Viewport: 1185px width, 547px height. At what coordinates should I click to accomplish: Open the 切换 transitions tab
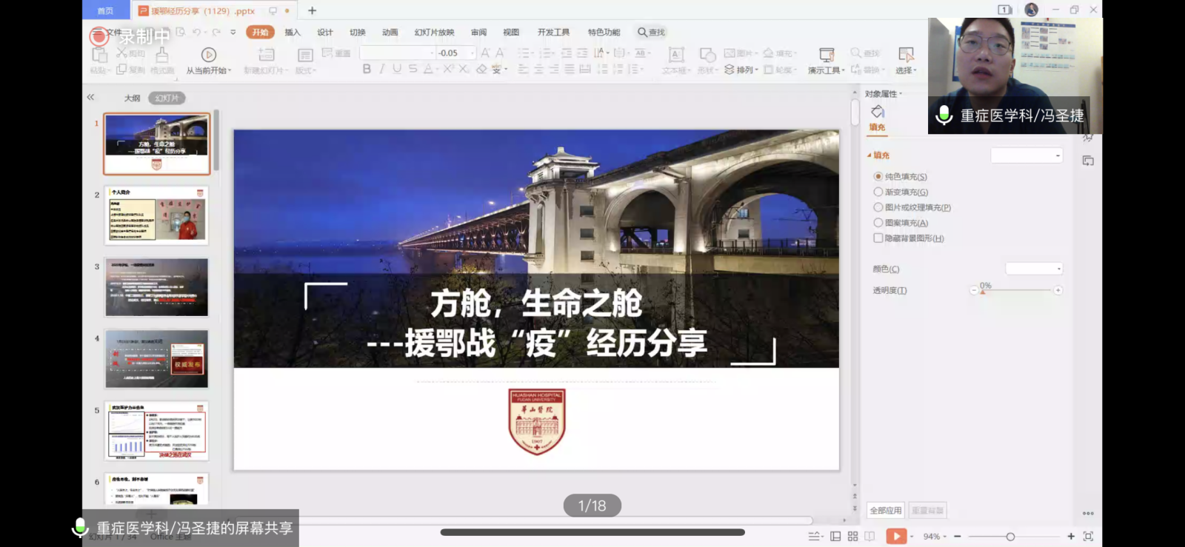358,32
